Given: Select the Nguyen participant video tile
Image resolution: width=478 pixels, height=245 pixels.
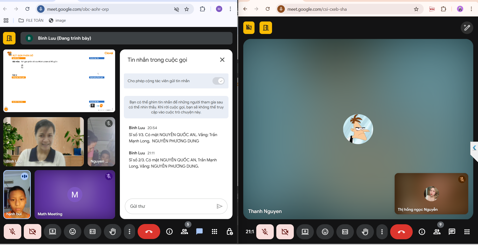Looking at the screenshot, I should point(101,142).
